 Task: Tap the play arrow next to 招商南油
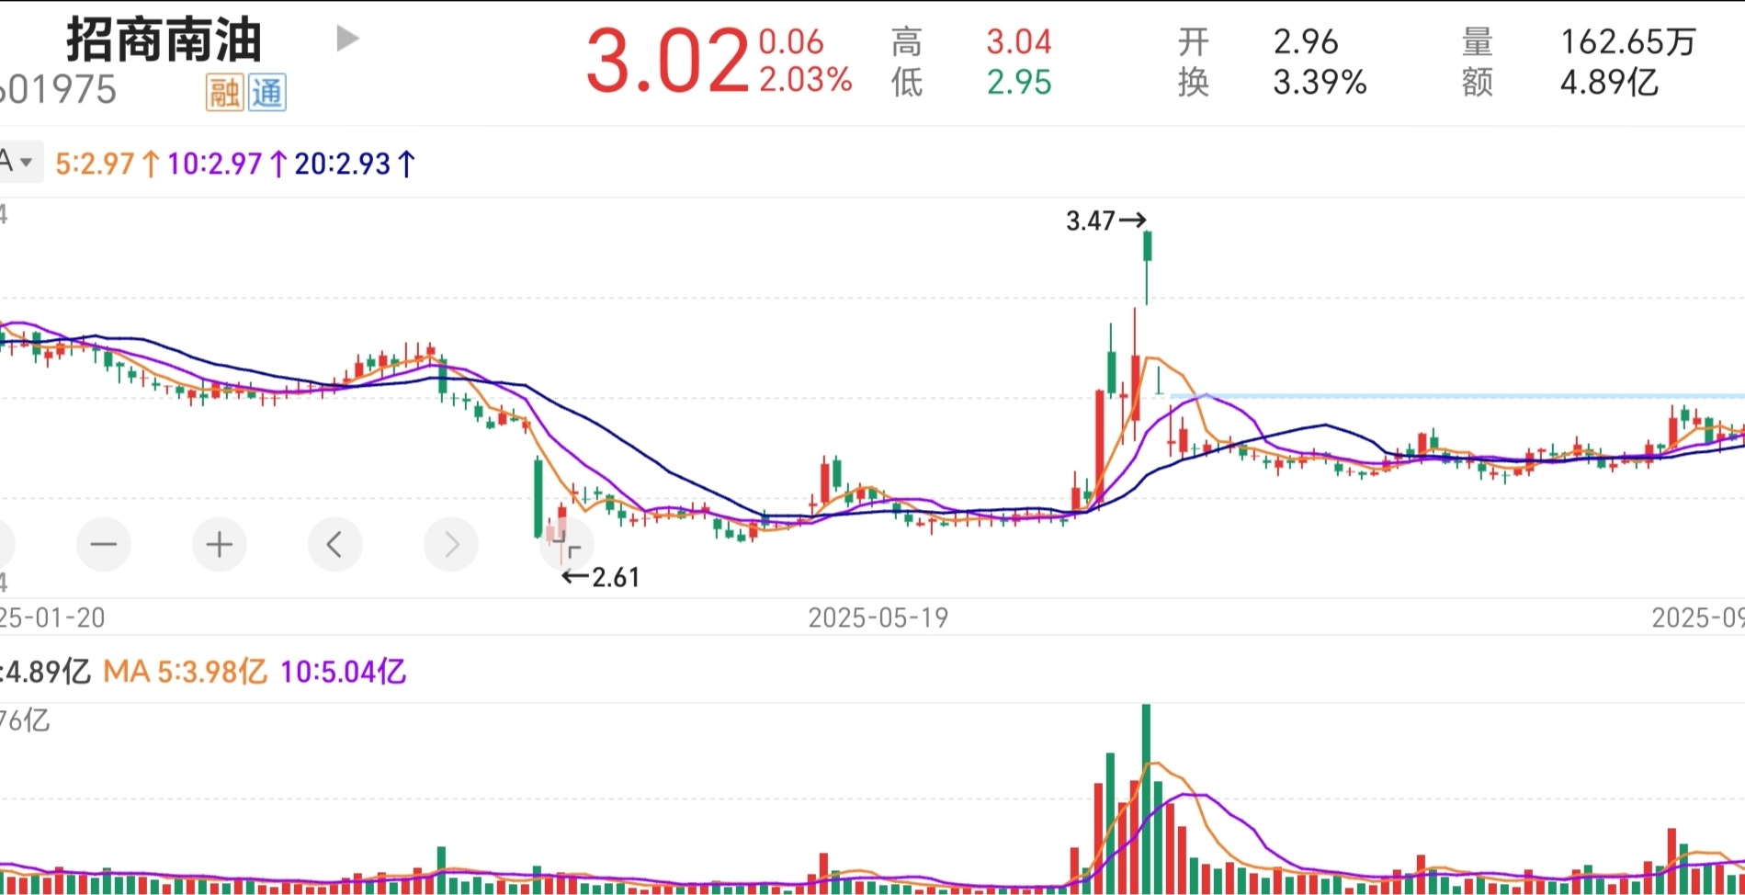point(347,39)
